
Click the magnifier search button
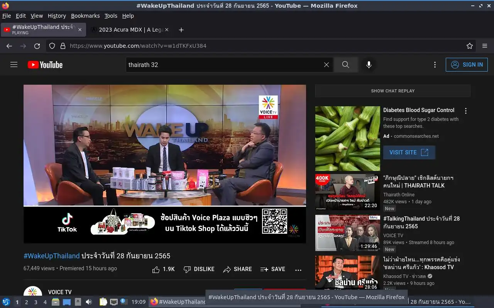(346, 65)
